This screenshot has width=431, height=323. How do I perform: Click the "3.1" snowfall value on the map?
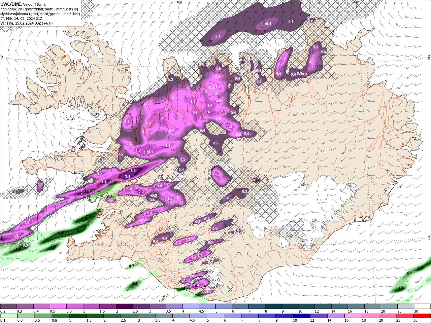pyautogui.click(x=128, y=176)
